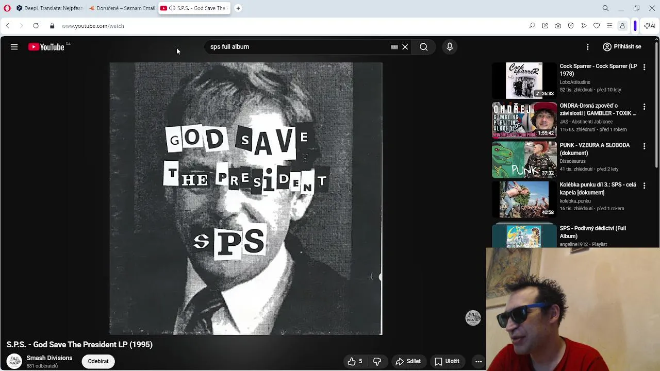Image resolution: width=660 pixels, height=371 pixels.
Task: Click the Smash Divisions channel avatar
Action: coord(14,361)
